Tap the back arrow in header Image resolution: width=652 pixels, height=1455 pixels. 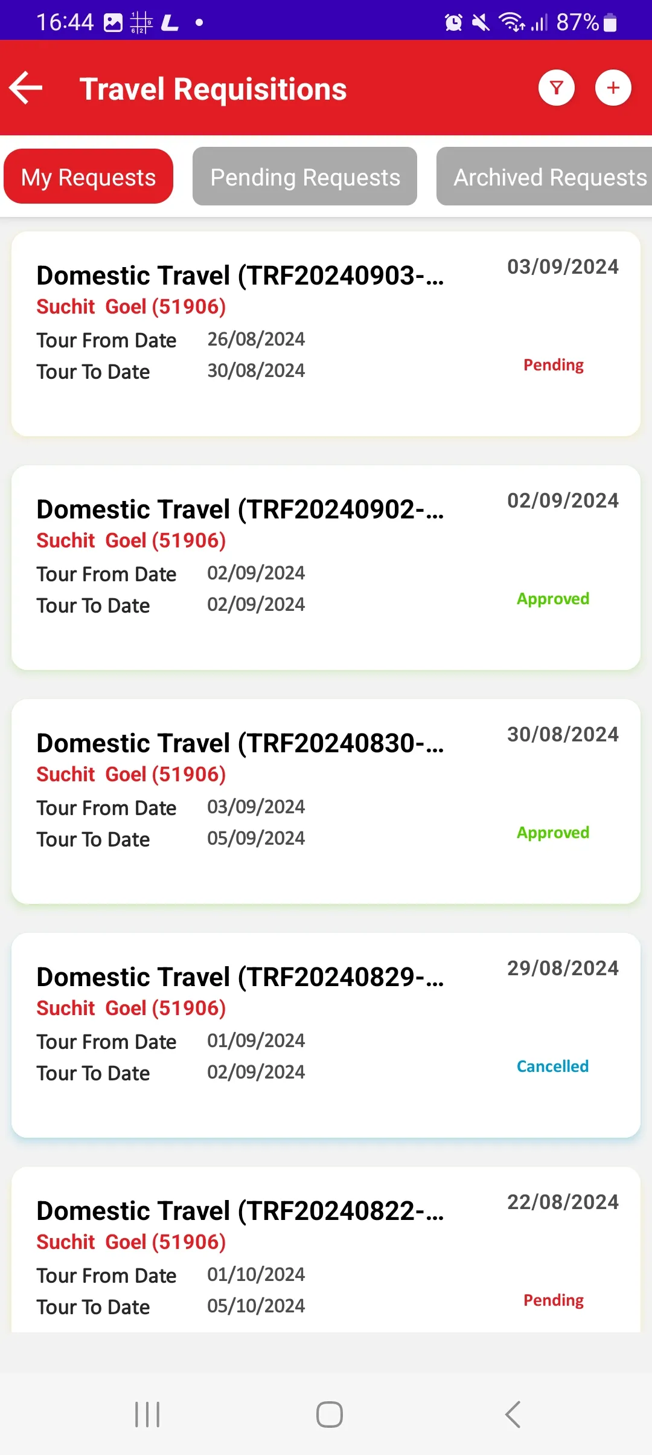click(x=26, y=88)
